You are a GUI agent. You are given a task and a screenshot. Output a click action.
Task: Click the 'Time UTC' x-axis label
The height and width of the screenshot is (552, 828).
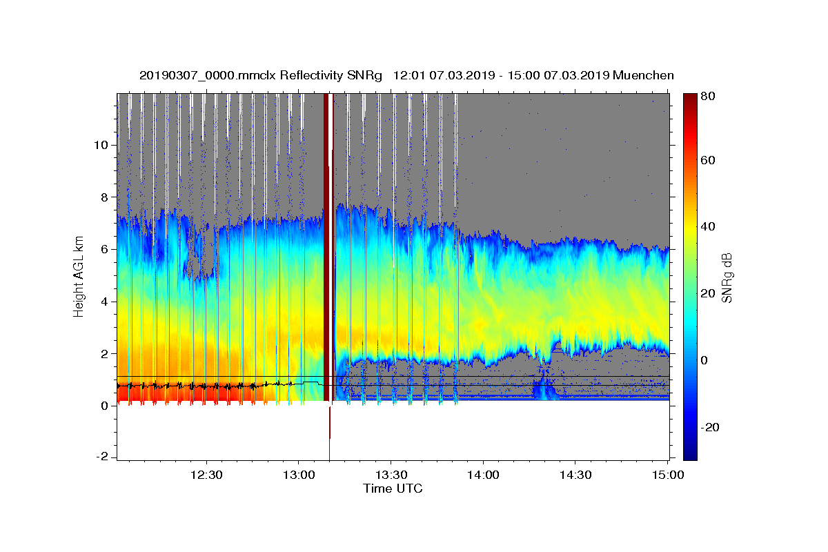pyautogui.click(x=393, y=489)
